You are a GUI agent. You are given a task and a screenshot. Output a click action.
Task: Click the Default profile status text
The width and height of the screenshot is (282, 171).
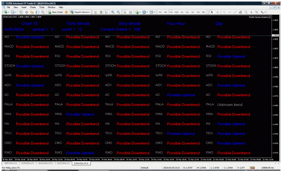click(144, 168)
